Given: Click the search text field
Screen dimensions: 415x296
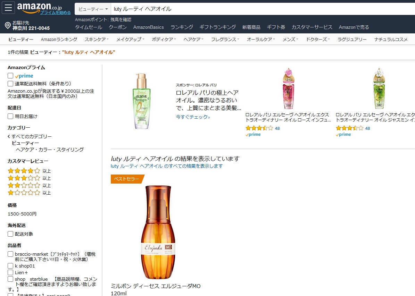Looking at the screenshot, I should [x=263, y=9].
